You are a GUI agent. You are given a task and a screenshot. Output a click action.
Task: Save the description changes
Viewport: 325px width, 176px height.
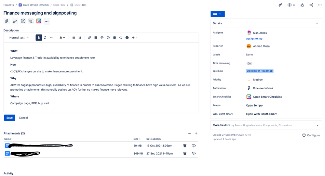[9, 118]
